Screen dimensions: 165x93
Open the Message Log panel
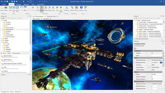coord(5,91)
